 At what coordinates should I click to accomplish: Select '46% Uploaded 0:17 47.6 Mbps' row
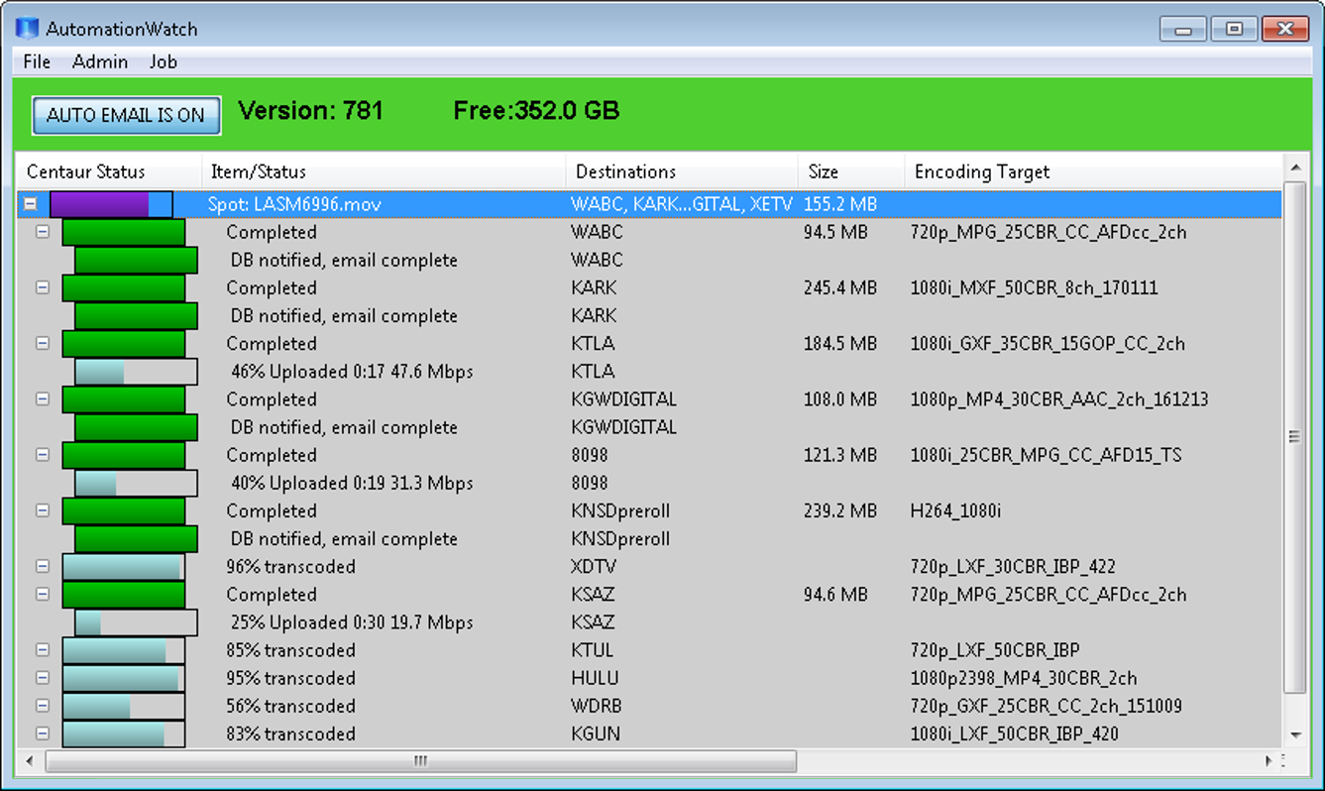point(352,372)
